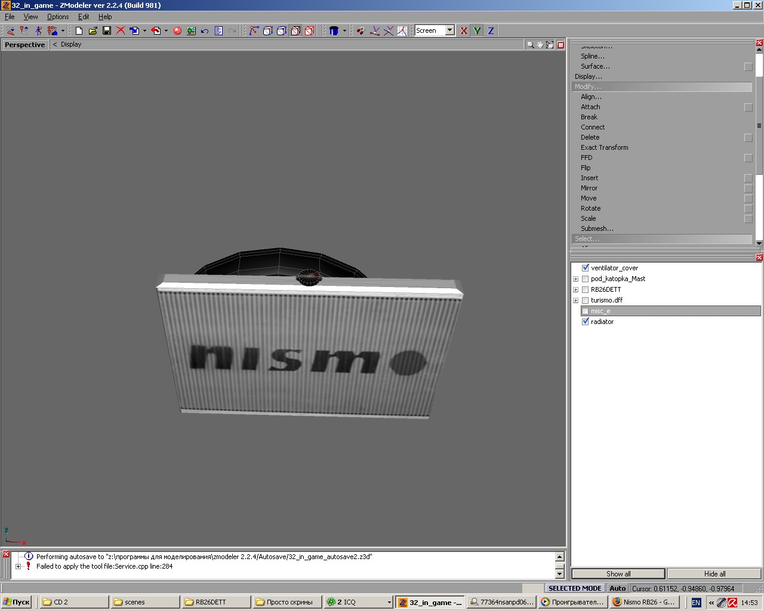Check the RB26DETT object checkbox
The image size is (764, 611).
coord(586,289)
